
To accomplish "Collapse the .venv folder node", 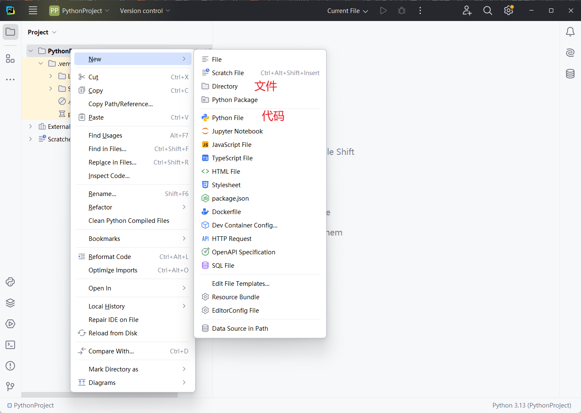I will [41, 63].
